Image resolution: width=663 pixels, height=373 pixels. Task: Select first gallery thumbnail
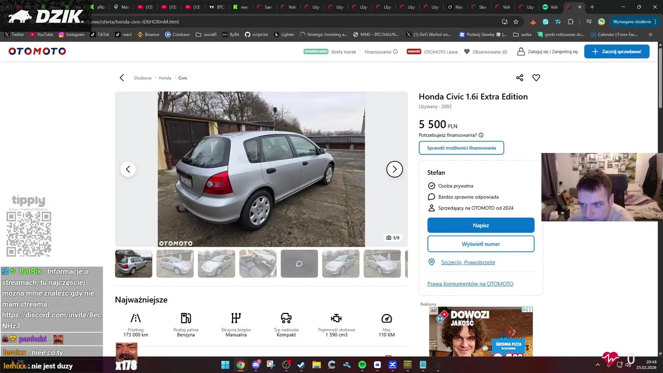point(134,264)
